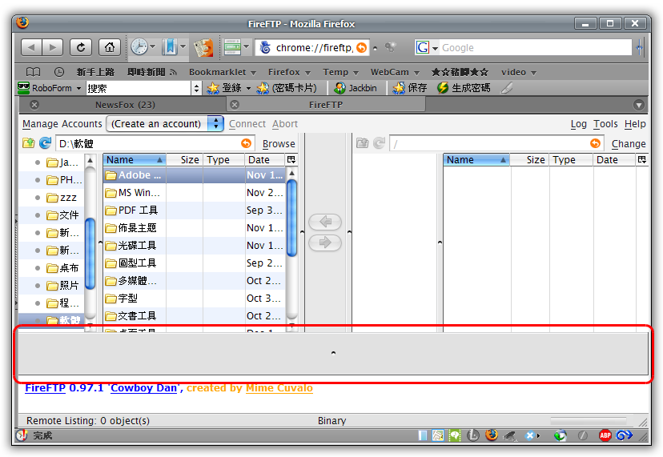The height and width of the screenshot is (457, 663).
Task: Click the column picker in the local file list
Action: pyautogui.click(x=291, y=160)
